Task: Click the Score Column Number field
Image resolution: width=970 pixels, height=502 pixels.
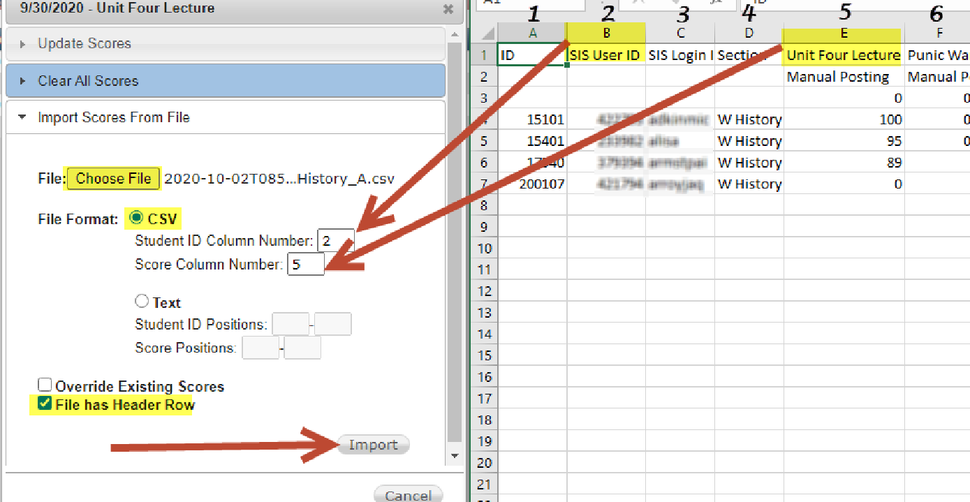Action: 305,265
